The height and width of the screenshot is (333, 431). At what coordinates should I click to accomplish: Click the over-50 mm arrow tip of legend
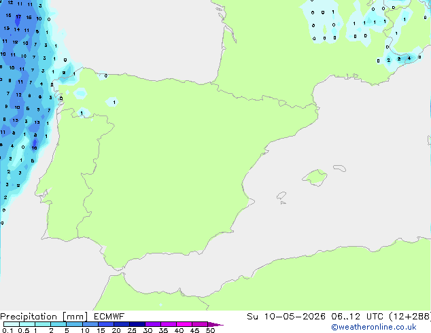[215, 324]
